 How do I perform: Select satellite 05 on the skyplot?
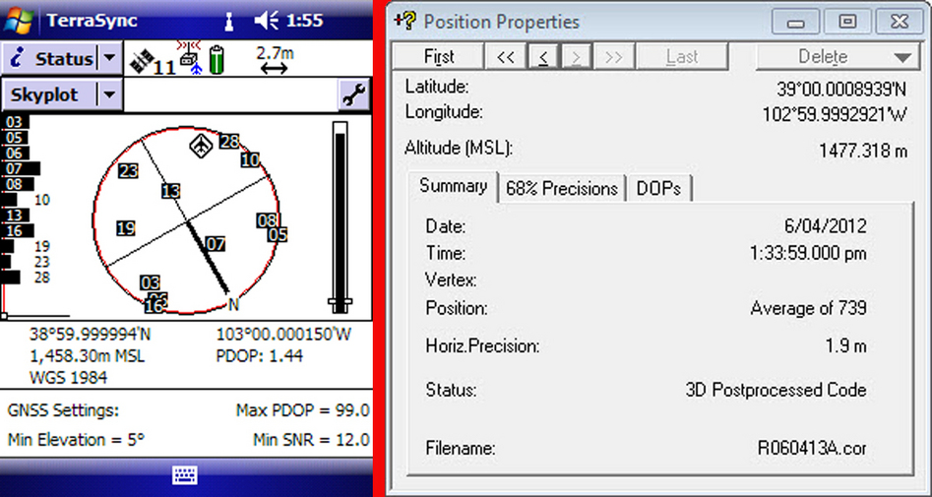coord(278,235)
